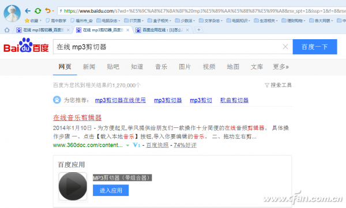
Task: Expand the 文学杂志 bookmark folder
Action: point(210,21)
